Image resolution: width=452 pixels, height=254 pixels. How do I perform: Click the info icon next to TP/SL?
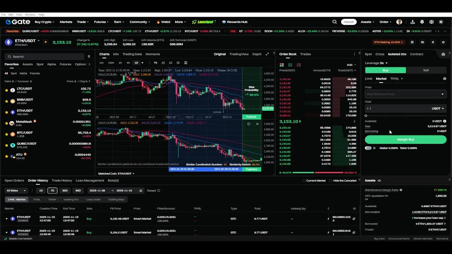(x=445, y=79)
